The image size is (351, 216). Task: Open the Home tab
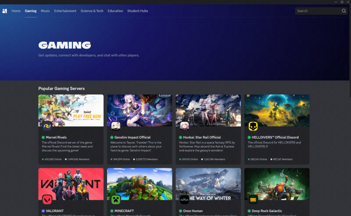point(16,11)
